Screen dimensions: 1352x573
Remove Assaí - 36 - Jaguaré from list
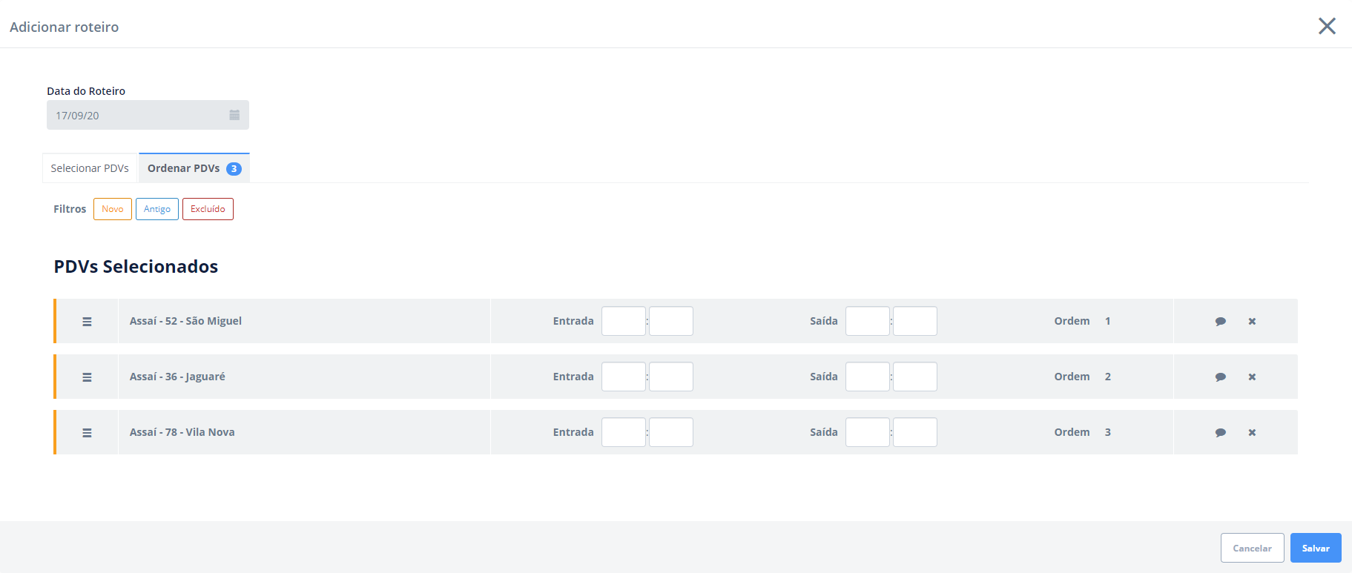tap(1252, 377)
